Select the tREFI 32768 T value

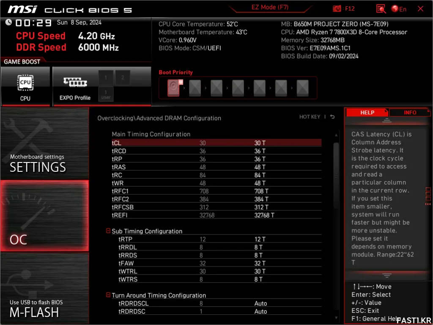point(264,215)
